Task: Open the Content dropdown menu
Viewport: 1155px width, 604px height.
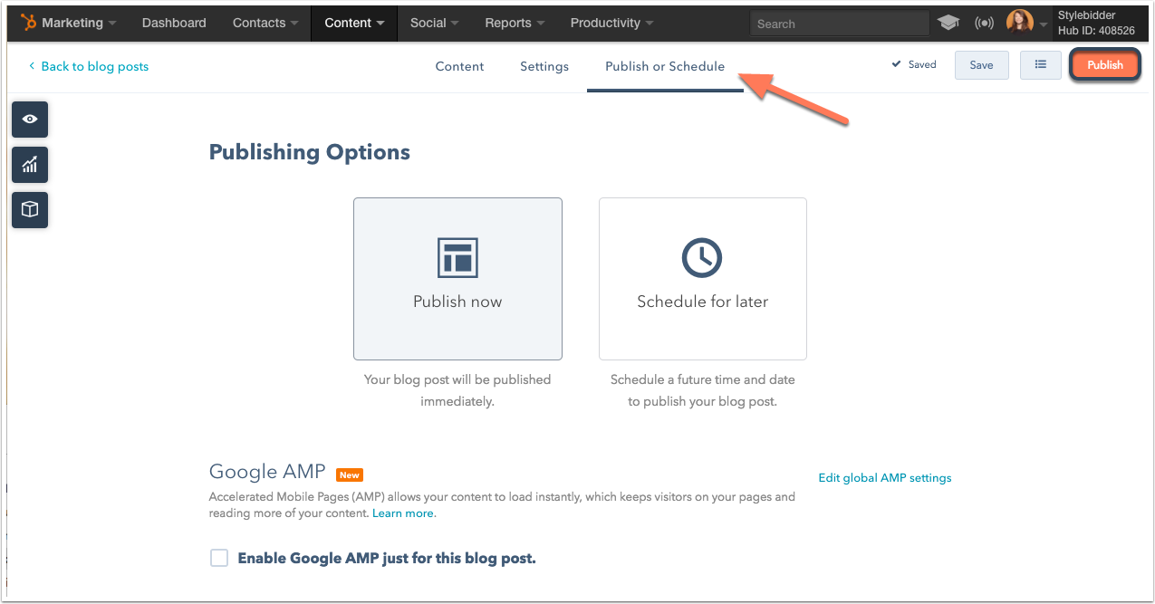Action: pyautogui.click(x=354, y=23)
